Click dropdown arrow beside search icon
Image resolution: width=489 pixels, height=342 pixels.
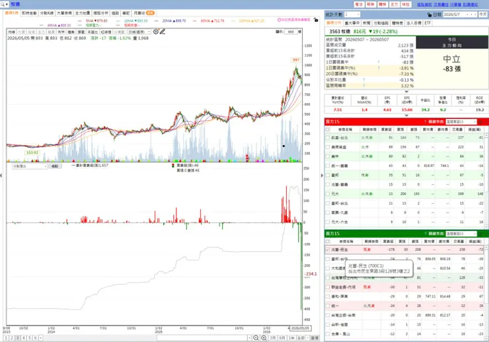7,5
